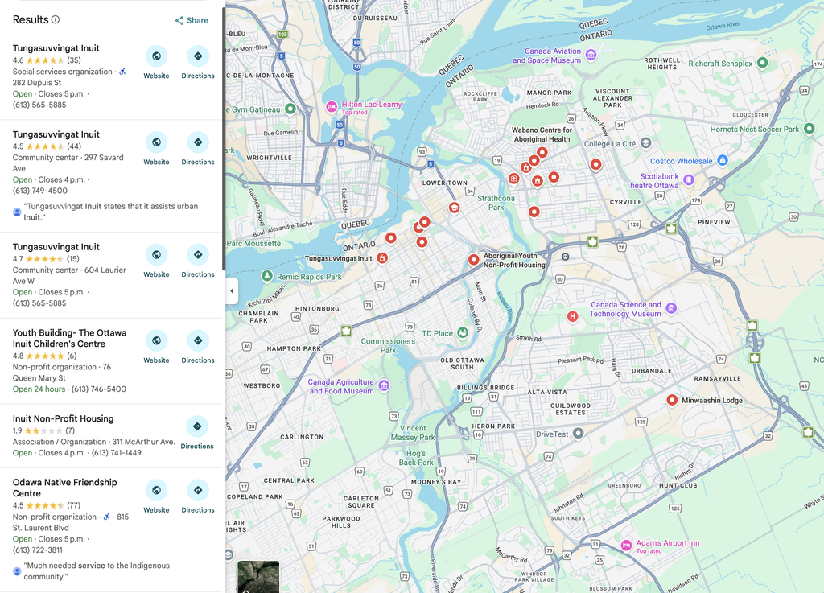Select Minwaashin Lodge red pin
824x593 pixels.
[672, 400]
